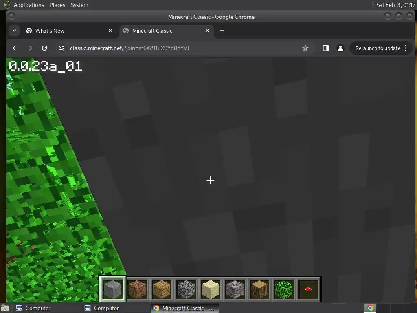
Task: Click the game crosshair on the dark block
Action: 211,180
